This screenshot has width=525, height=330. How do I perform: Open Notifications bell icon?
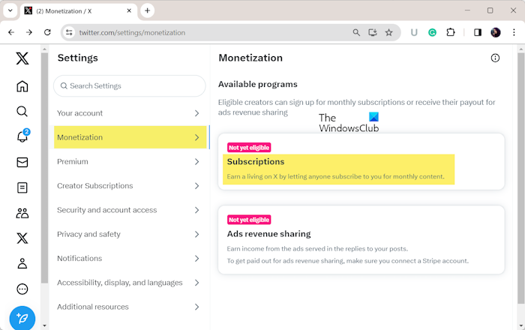click(x=22, y=136)
